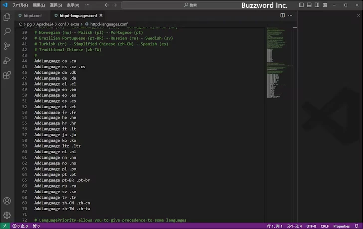Open the Extensions view
Viewport: 363px width, 229px height.
(x=7, y=75)
